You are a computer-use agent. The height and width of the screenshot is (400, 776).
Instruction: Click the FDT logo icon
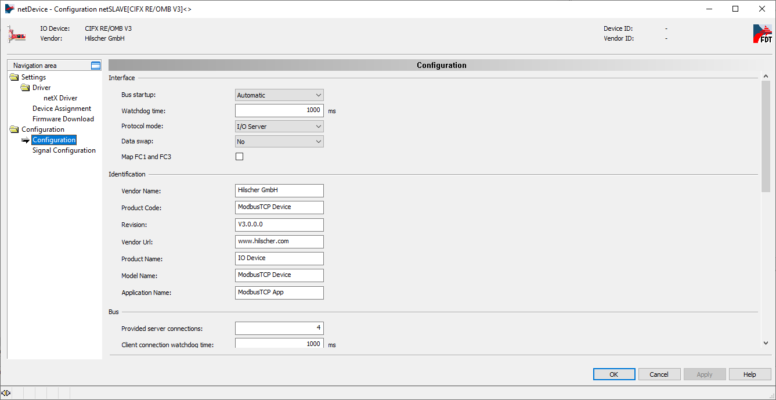pyautogui.click(x=762, y=34)
